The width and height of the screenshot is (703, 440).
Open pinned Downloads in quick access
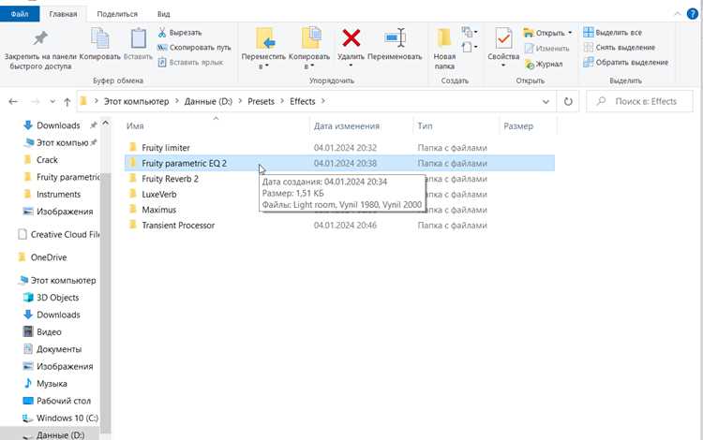click(58, 125)
